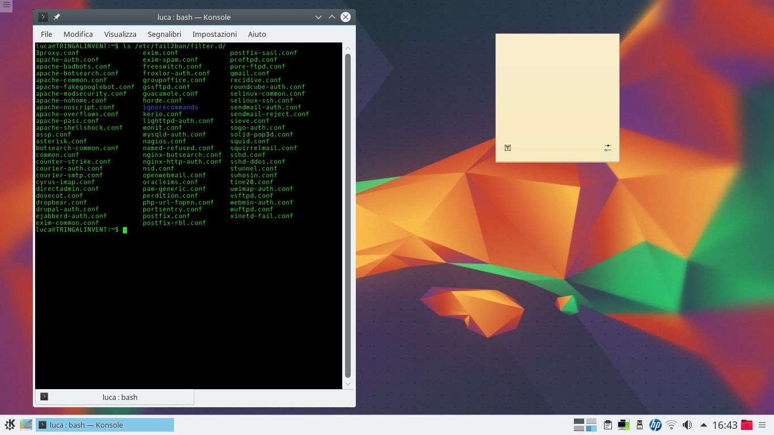
Task: Open the Wi-Fi network tray icon
Action: click(x=671, y=425)
